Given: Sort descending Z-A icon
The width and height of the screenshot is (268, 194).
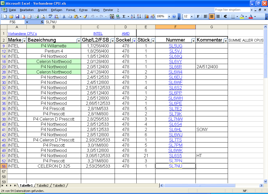Looking at the screenshot, I should tap(139, 16).
